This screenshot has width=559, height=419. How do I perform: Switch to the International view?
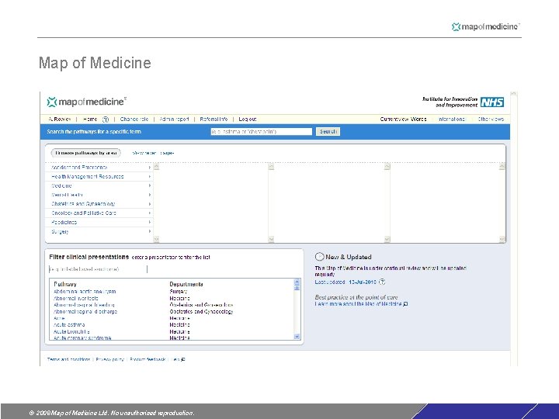point(452,119)
